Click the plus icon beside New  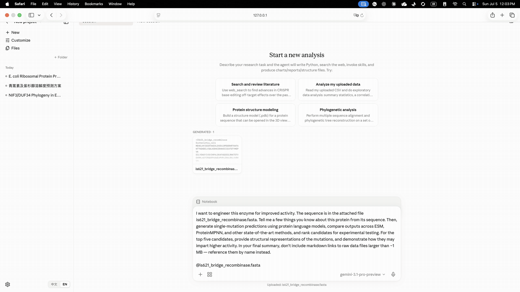click(x=8, y=32)
